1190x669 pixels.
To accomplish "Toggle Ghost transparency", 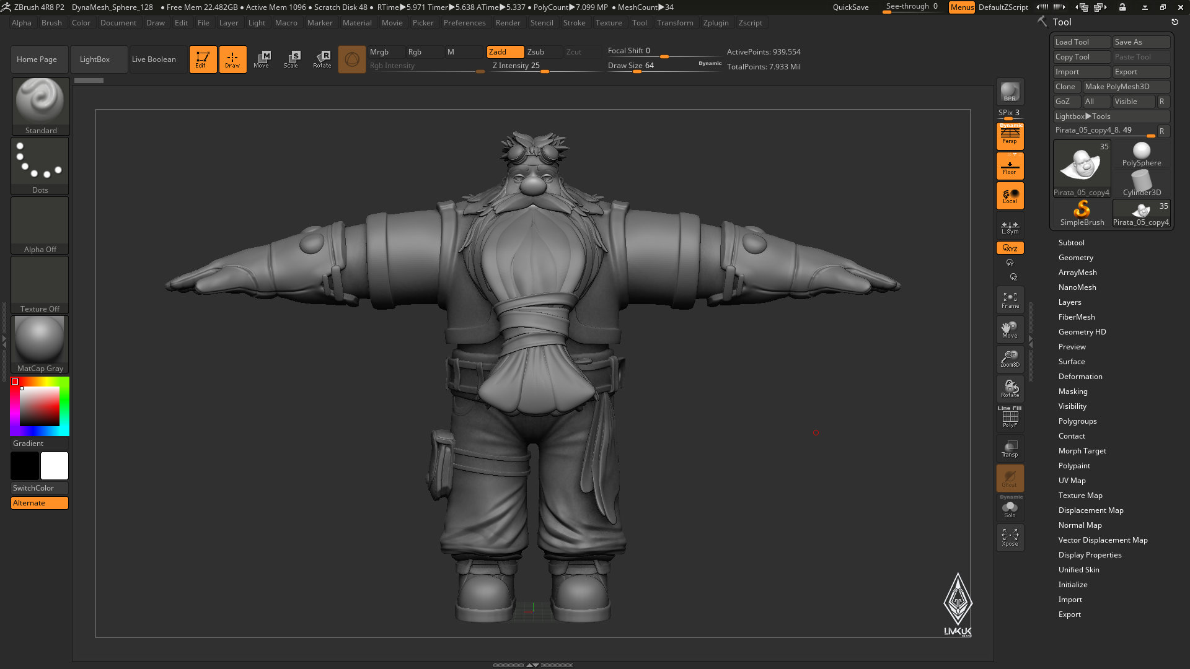I will 1010,478.
